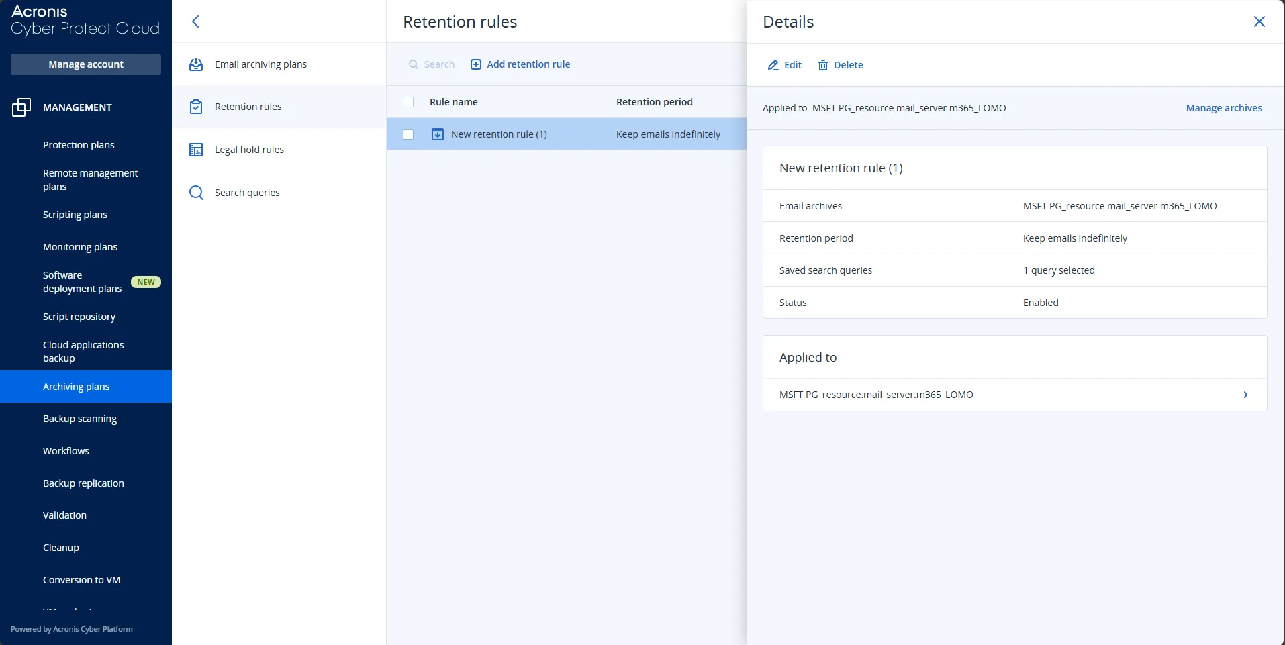Check the New retention rule (1) checkbox
The width and height of the screenshot is (1285, 645).
click(408, 134)
